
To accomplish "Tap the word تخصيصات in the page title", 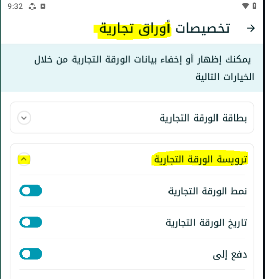I will (x=202, y=29).
